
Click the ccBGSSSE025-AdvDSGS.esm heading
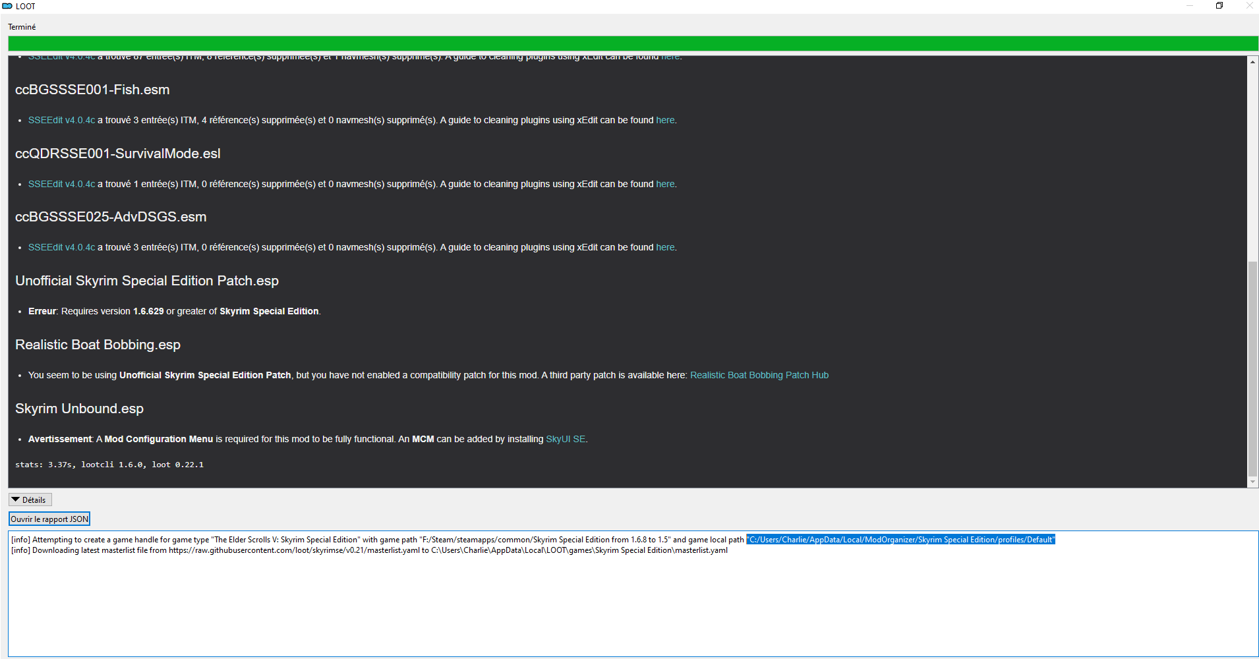point(111,217)
